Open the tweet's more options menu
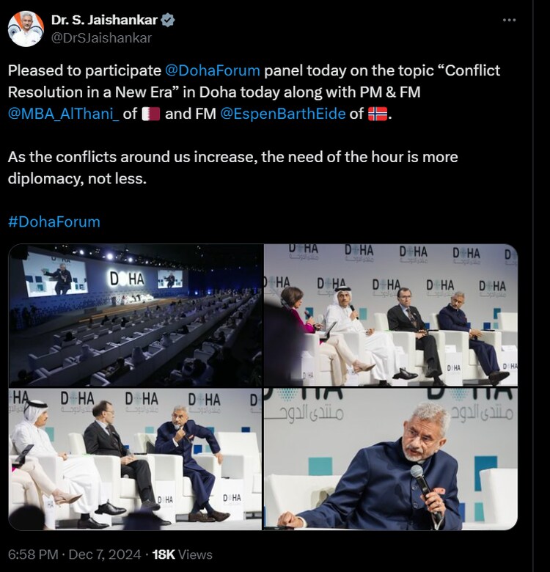The width and height of the screenshot is (550, 572). click(x=510, y=20)
